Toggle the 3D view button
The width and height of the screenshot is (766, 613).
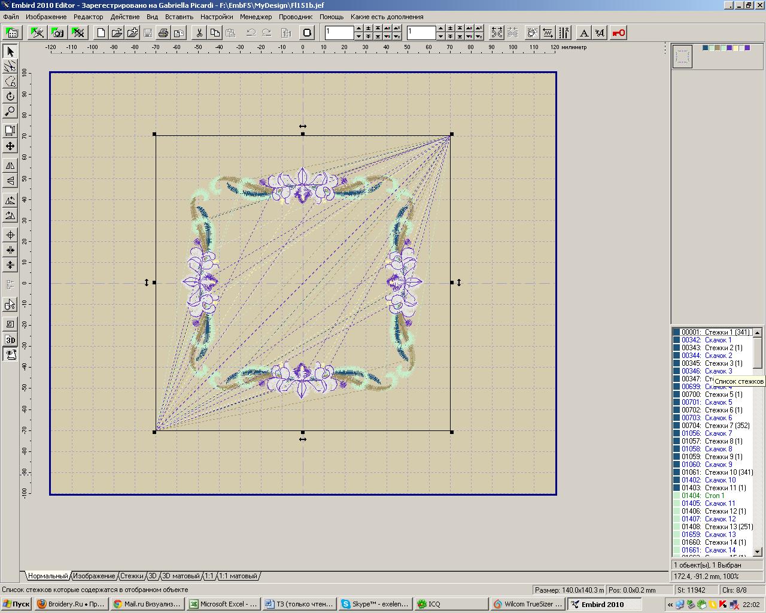[10, 340]
